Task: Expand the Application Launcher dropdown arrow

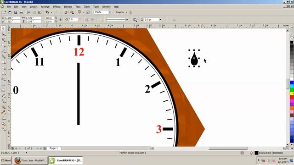Action: tap(84, 12)
